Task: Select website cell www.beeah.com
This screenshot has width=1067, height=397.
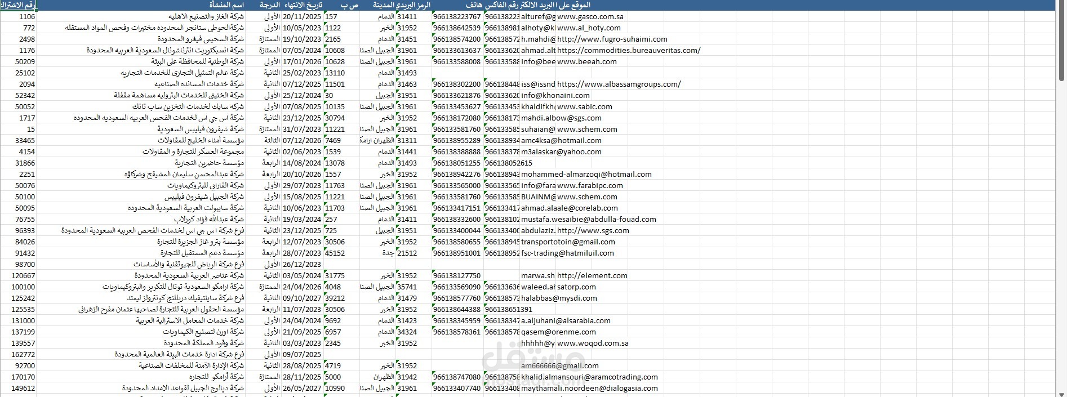Action: point(586,61)
